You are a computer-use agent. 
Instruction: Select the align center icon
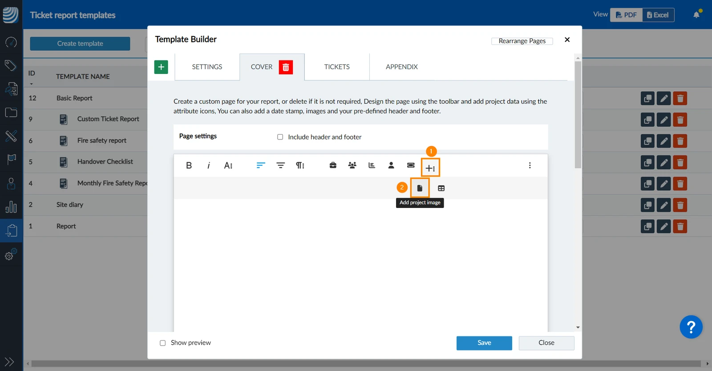(x=280, y=165)
